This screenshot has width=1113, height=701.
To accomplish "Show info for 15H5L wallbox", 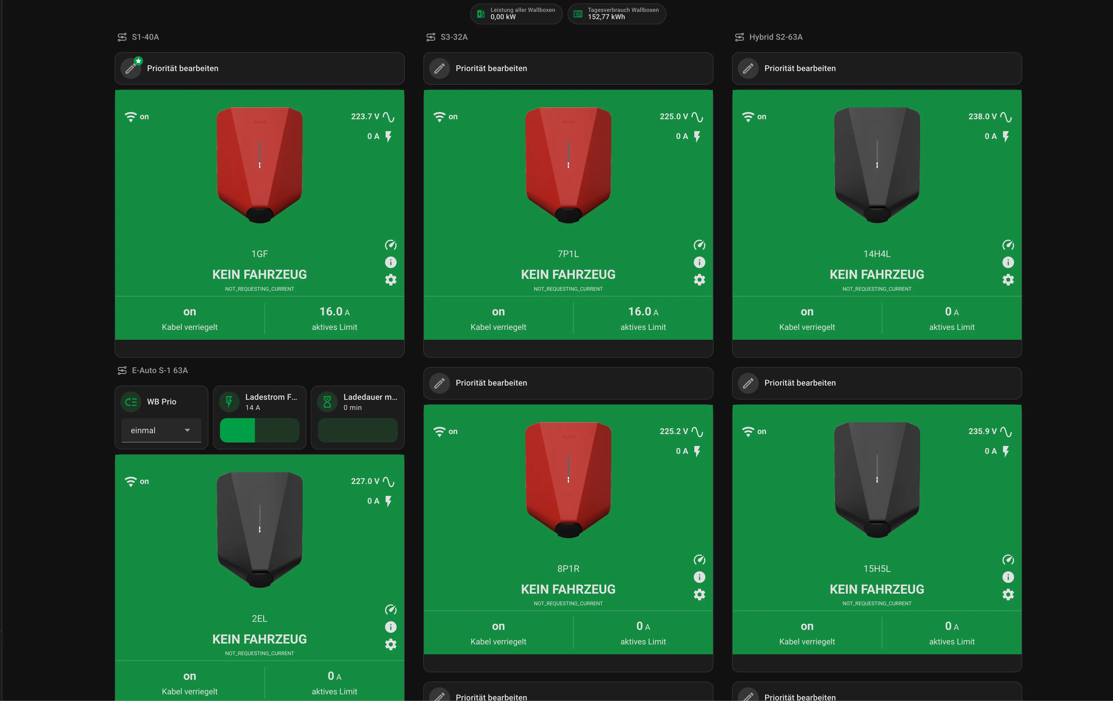I will (1008, 577).
